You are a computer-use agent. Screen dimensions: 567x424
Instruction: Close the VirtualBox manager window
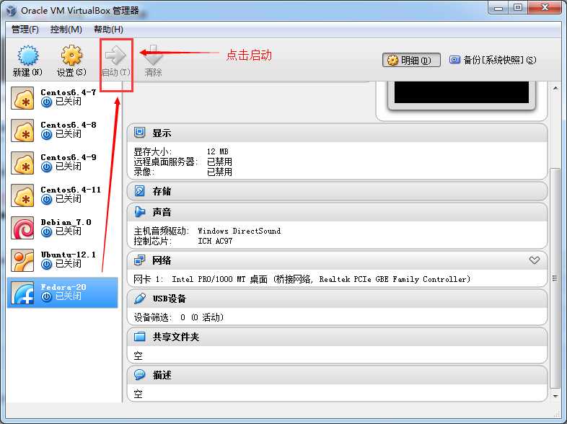[545, 8]
